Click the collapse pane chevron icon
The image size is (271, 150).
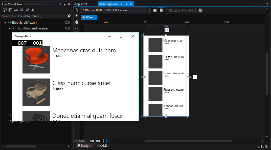point(266,146)
